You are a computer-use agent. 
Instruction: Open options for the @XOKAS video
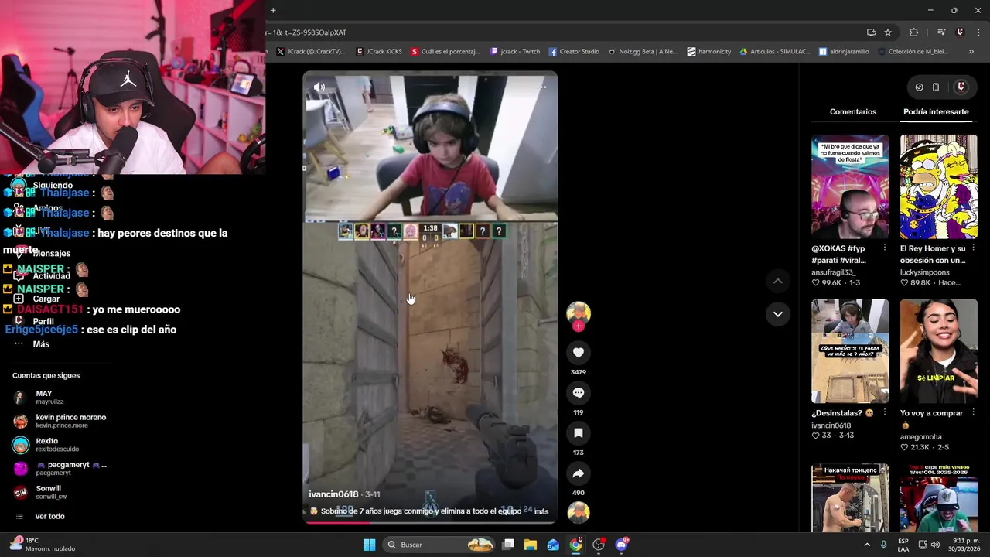pyautogui.click(x=884, y=248)
